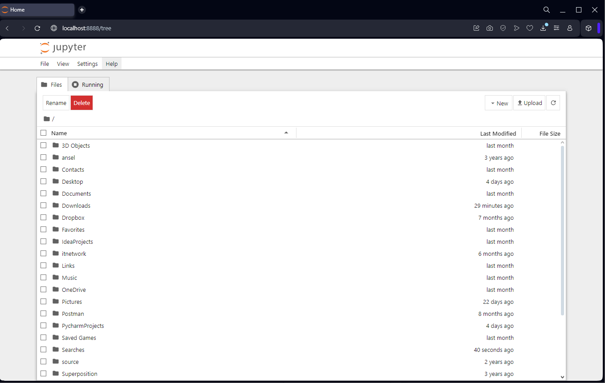The image size is (605, 383).
Task: Click the Dropbox folder icon
Action: point(56,217)
